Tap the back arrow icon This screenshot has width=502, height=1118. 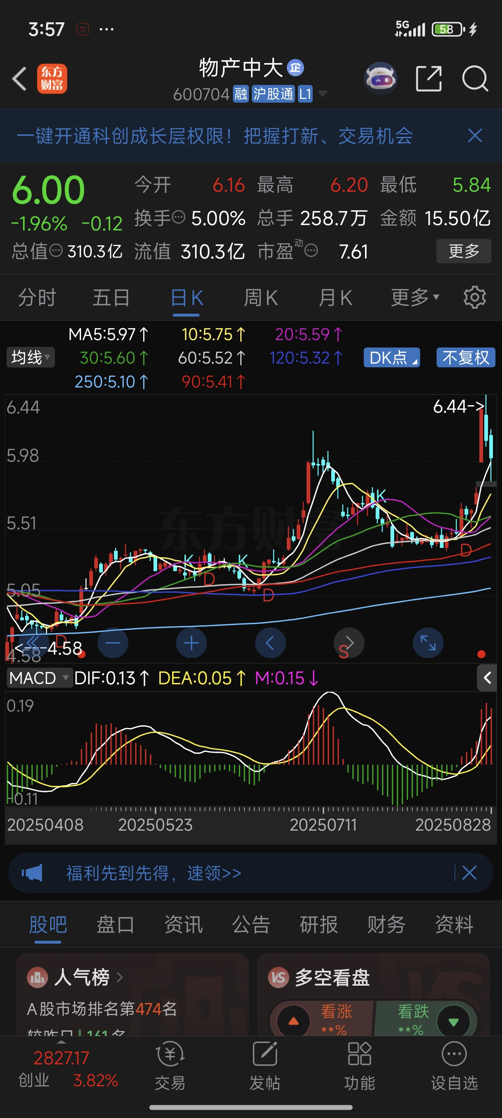click(19, 79)
